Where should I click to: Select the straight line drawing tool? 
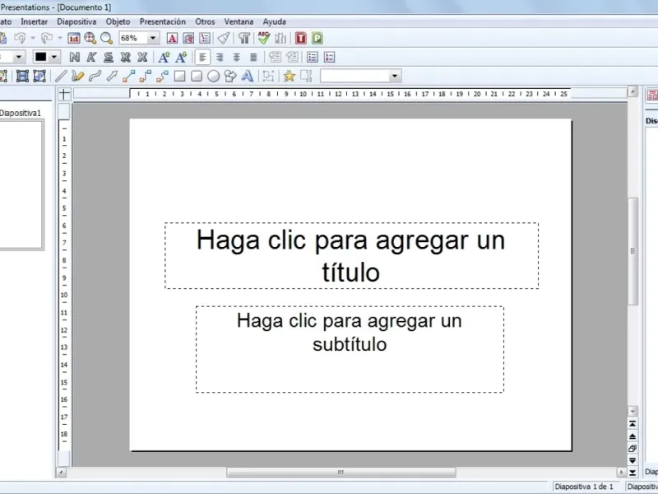61,76
